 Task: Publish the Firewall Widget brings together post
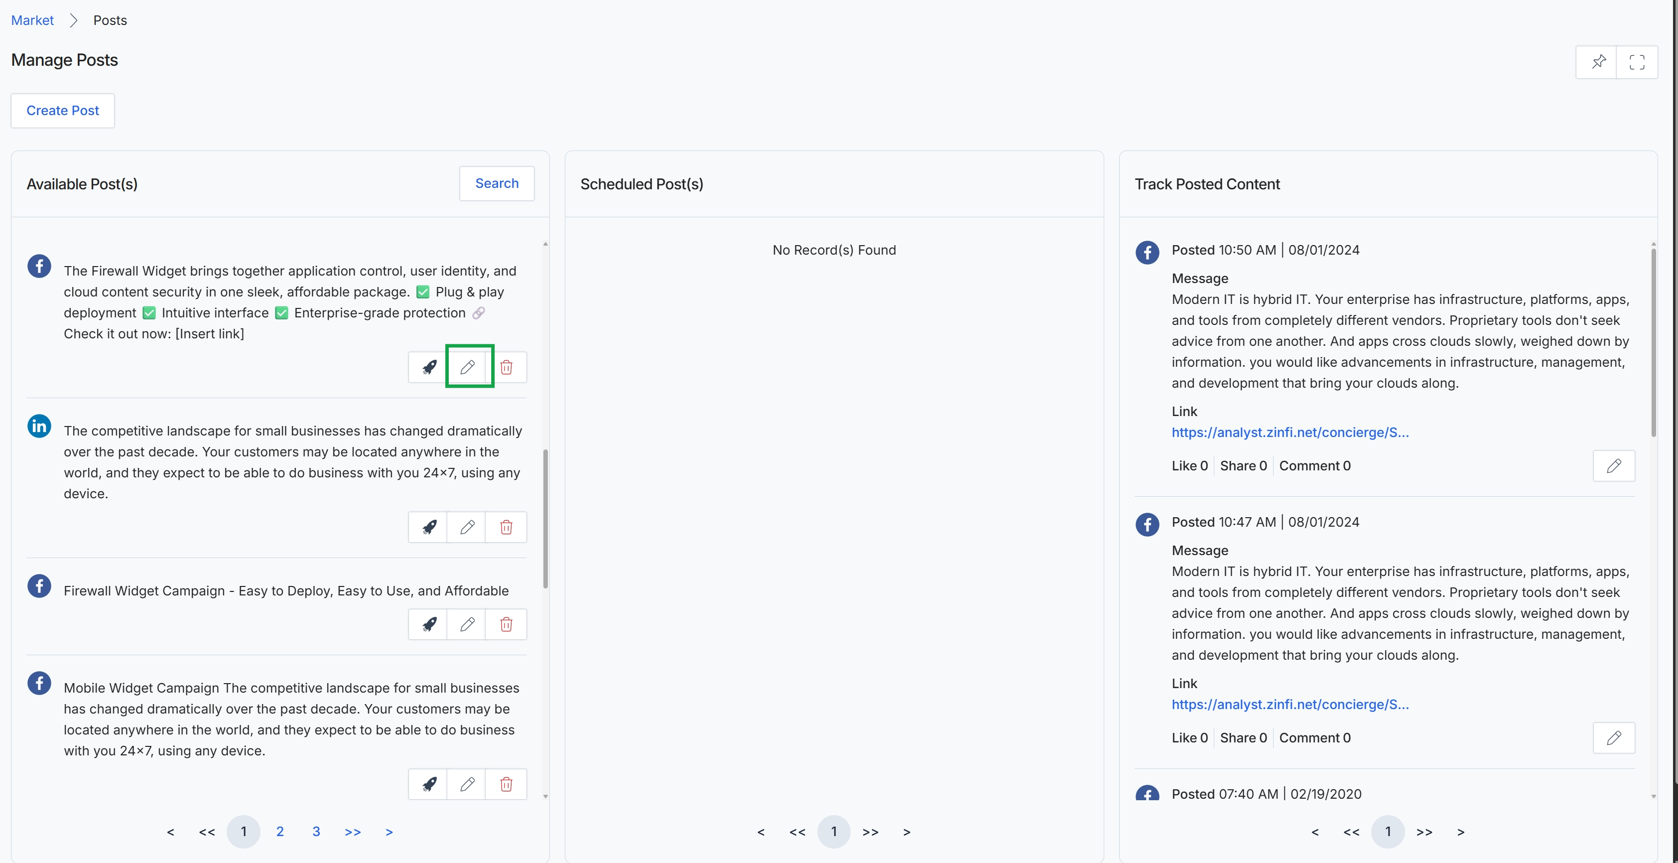(x=428, y=367)
